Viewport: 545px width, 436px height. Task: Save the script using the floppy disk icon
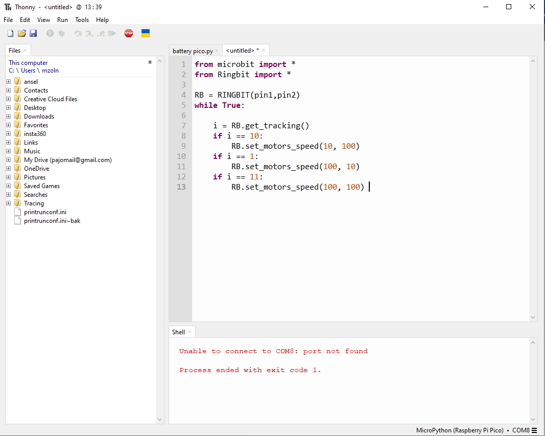point(33,33)
